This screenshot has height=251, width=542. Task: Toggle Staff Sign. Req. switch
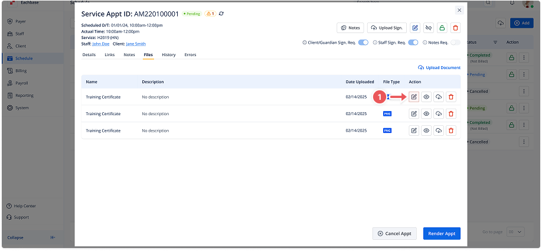[413, 43]
